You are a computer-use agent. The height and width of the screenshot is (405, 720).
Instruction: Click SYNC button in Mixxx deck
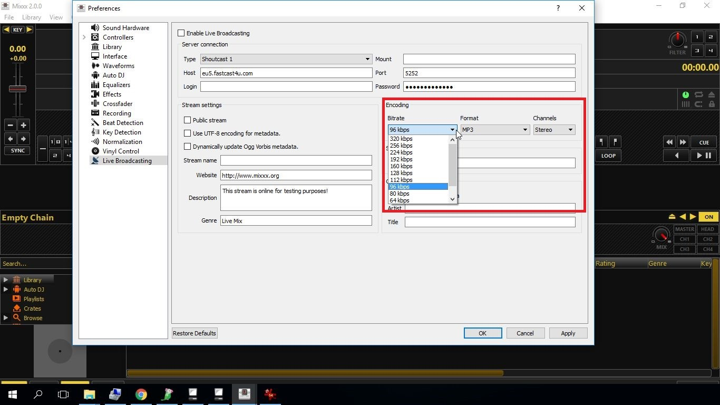pos(18,151)
